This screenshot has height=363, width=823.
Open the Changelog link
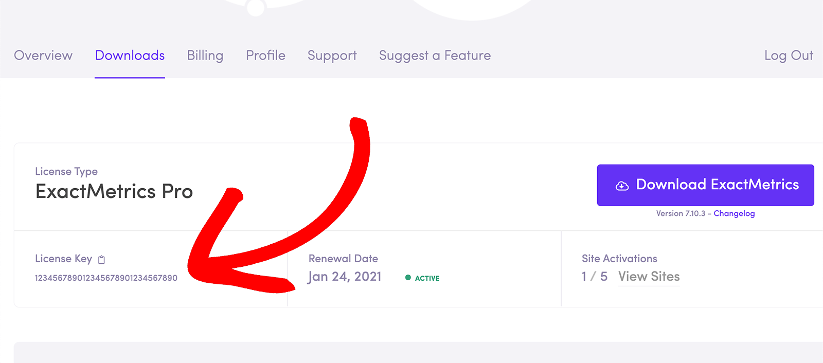pos(734,213)
